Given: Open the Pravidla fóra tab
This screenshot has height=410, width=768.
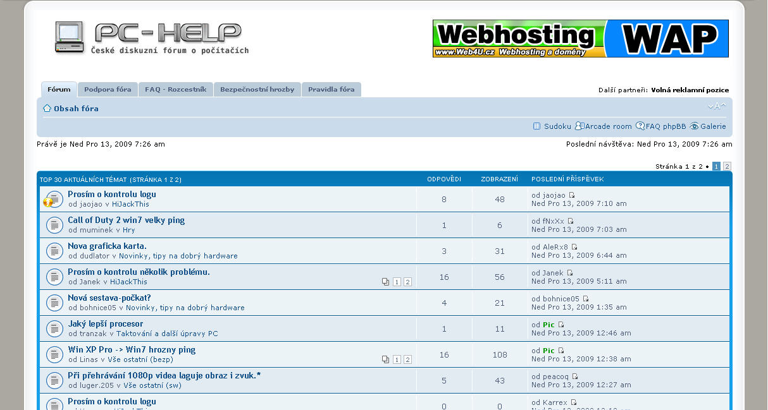Looking at the screenshot, I should (x=331, y=90).
